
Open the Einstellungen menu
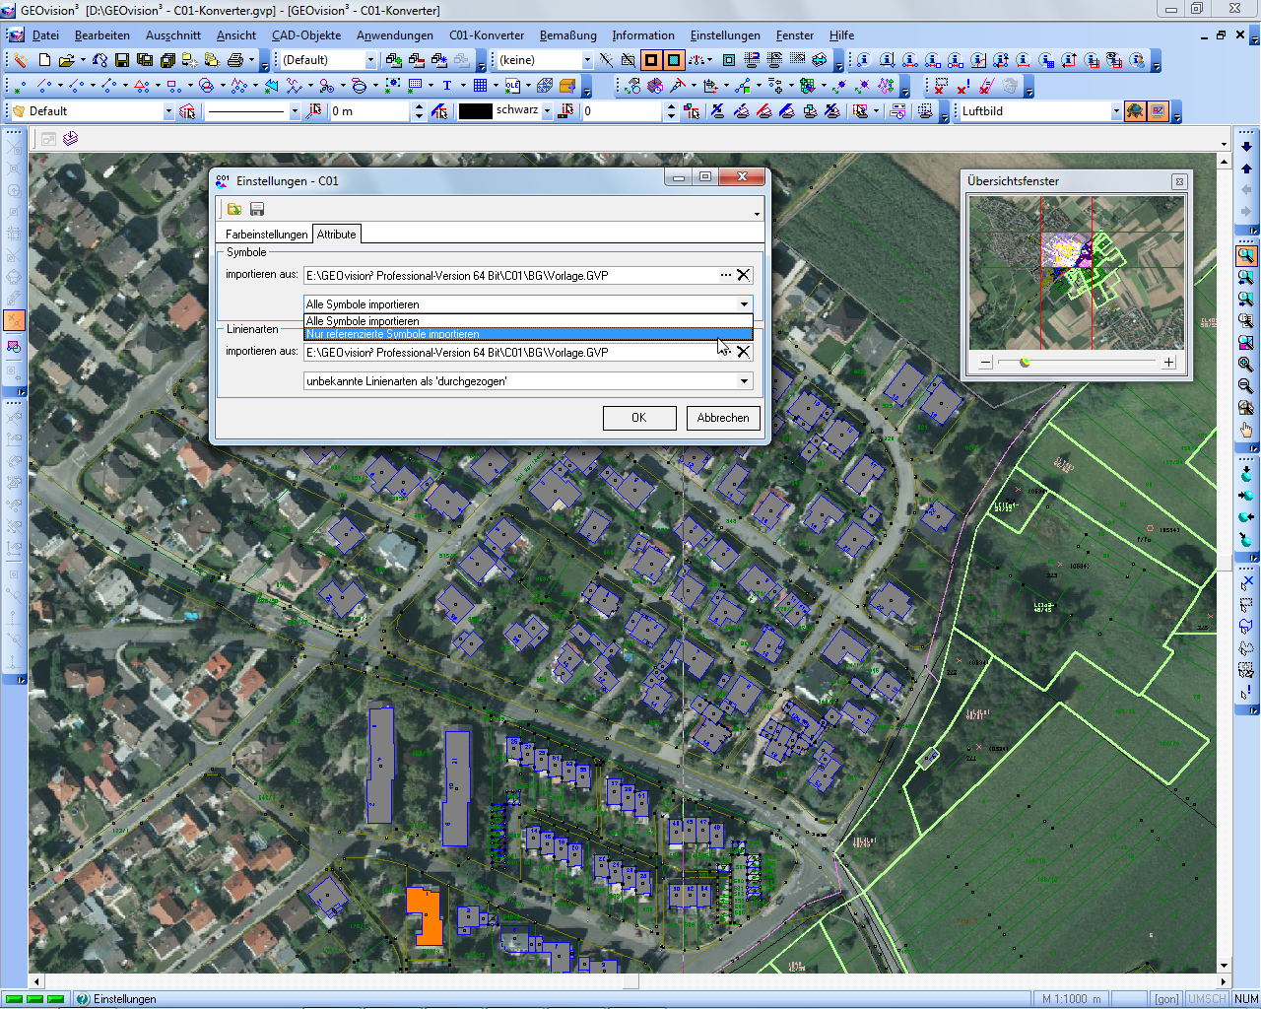click(x=726, y=35)
